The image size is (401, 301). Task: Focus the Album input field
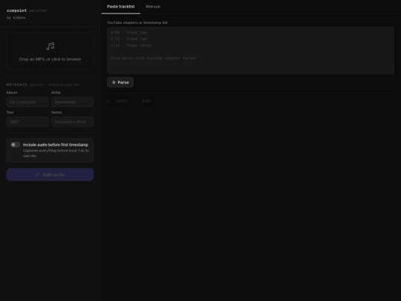tap(27, 102)
